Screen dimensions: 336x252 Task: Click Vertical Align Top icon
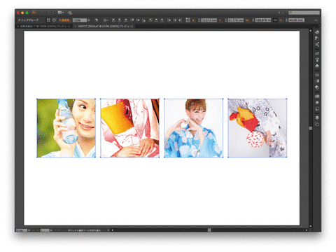(x=132, y=20)
